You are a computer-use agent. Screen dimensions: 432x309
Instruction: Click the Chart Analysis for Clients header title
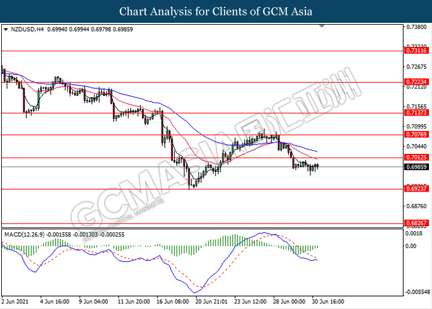point(216,11)
